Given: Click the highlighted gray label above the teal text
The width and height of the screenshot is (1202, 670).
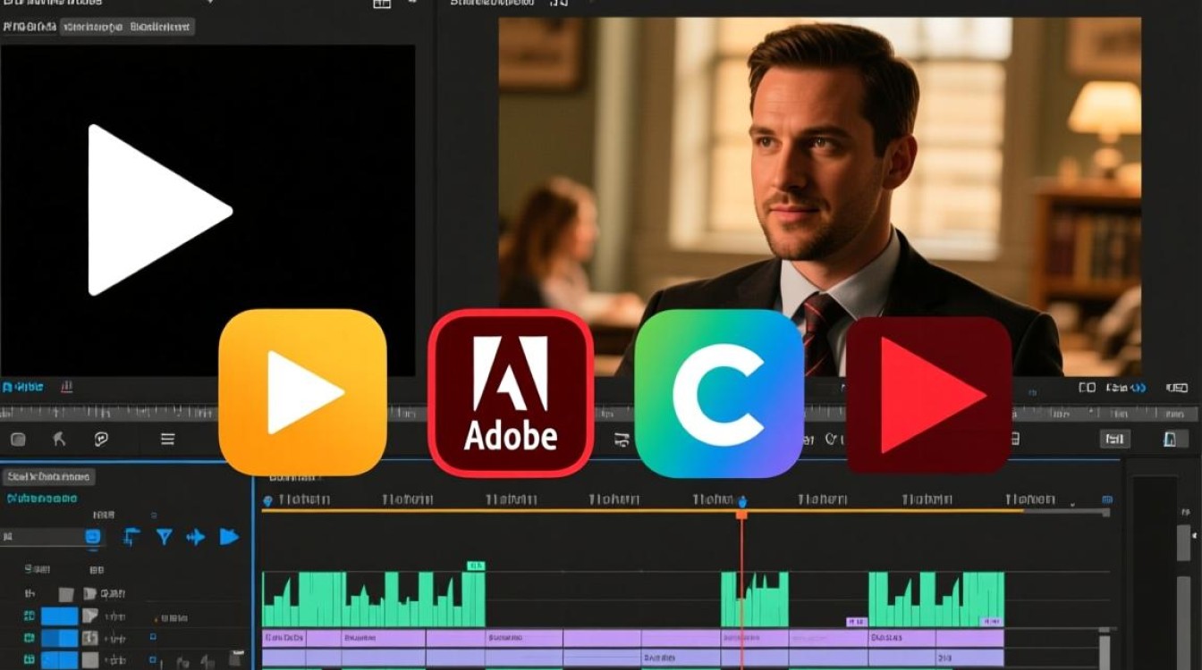Looking at the screenshot, I should point(47,477).
